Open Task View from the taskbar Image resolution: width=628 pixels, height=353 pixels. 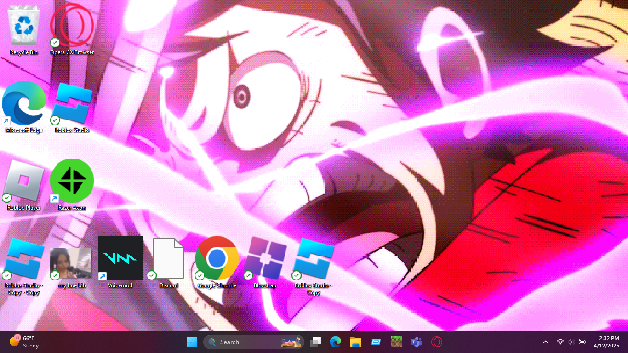pyautogui.click(x=315, y=342)
